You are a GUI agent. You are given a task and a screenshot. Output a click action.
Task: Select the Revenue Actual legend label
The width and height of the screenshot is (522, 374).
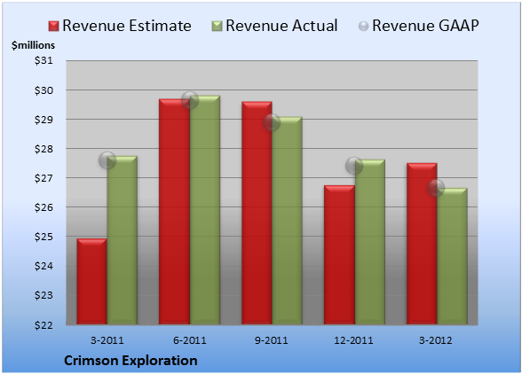[281, 26]
